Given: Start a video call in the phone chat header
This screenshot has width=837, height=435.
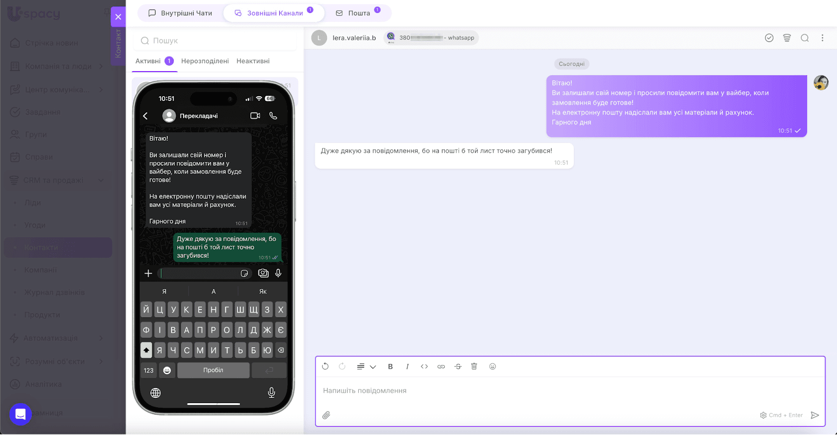Looking at the screenshot, I should point(255,116).
